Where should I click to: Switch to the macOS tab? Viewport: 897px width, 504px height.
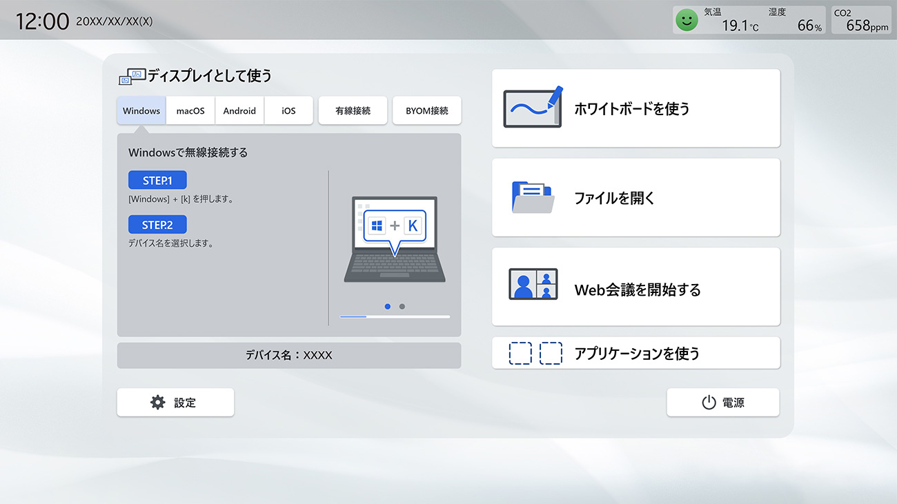[x=190, y=110]
